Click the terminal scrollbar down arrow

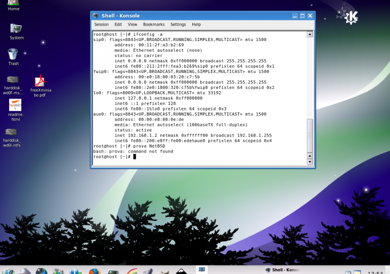click(x=310, y=164)
